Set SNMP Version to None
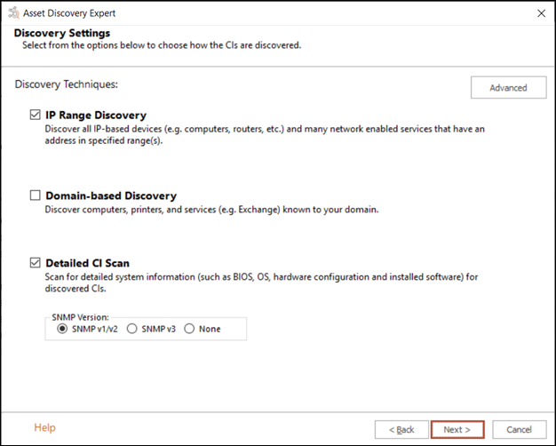This screenshot has height=446, width=556. [189, 329]
